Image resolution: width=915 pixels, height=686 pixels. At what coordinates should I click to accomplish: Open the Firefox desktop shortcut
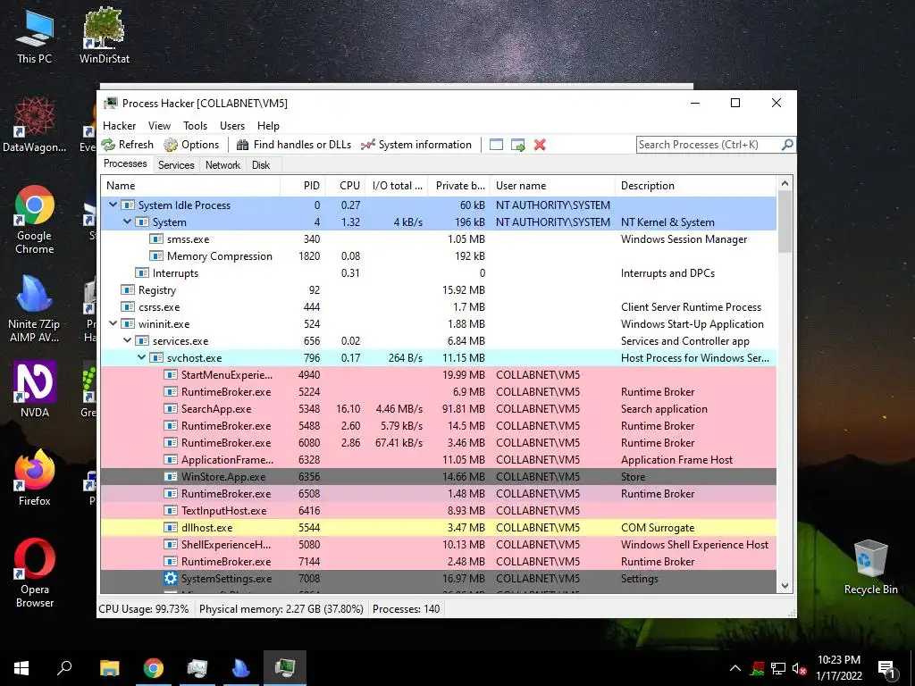[x=34, y=479]
